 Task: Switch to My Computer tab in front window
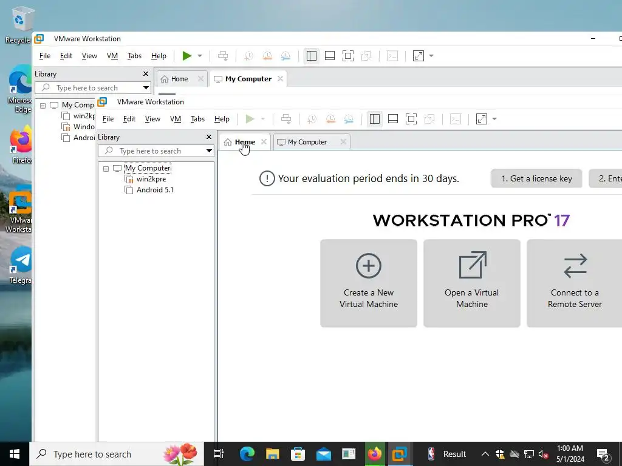click(x=307, y=142)
